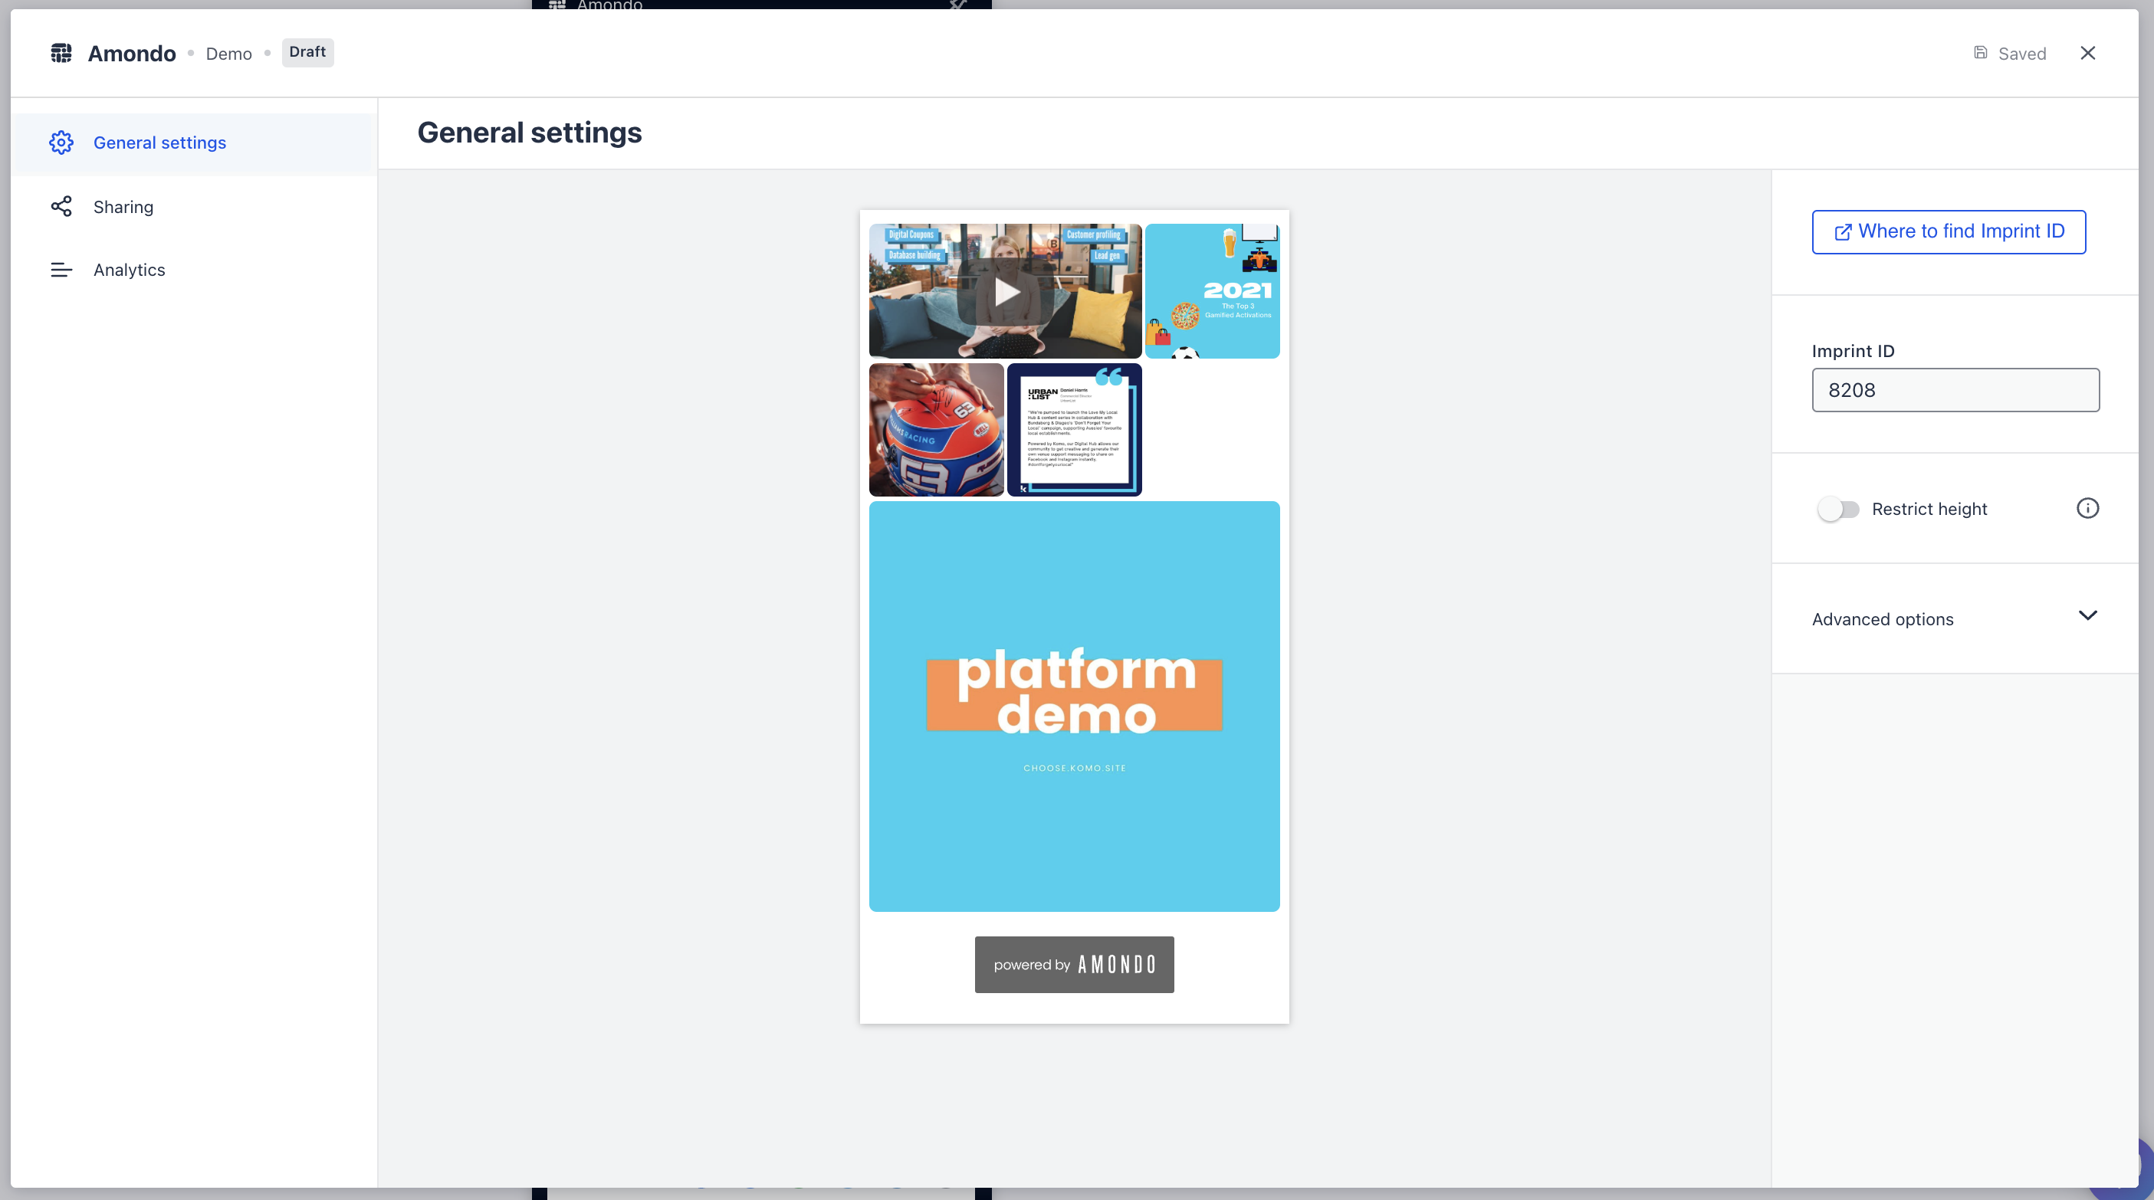
Task: Click into the Imprint ID field
Action: pos(1955,390)
